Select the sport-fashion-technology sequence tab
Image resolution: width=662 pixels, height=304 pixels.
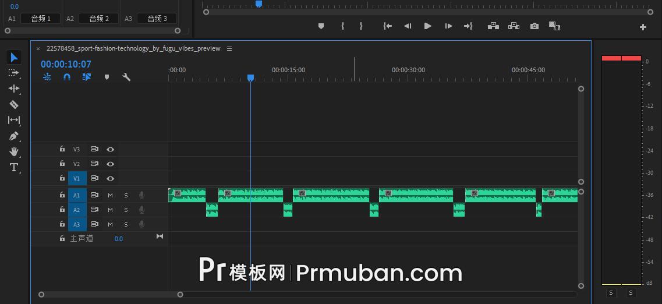pos(133,48)
